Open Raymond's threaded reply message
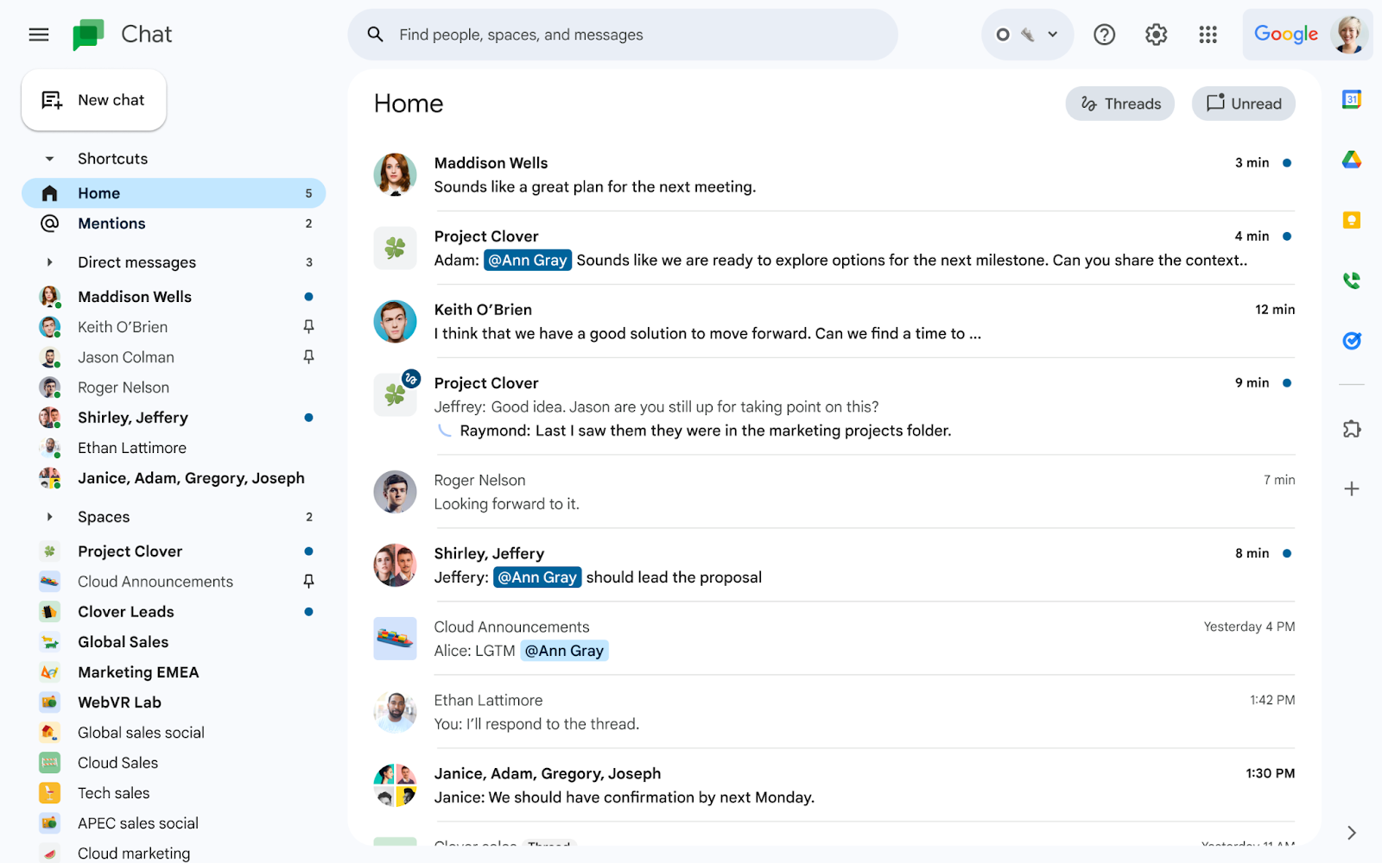Image resolution: width=1382 pixels, height=863 pixels. [x=705, y=431]
